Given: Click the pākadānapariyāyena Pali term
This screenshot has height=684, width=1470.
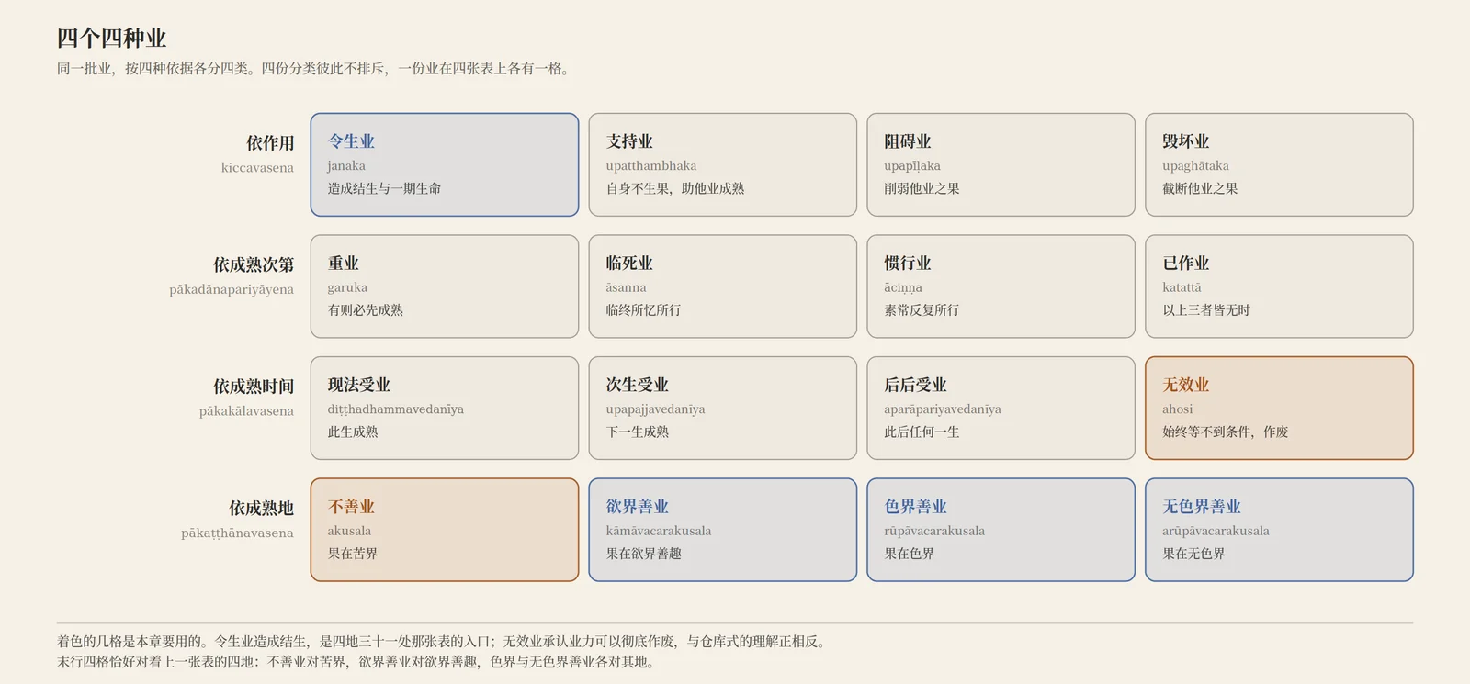Looking at the screenshot, I should click(x=232, y=289).
